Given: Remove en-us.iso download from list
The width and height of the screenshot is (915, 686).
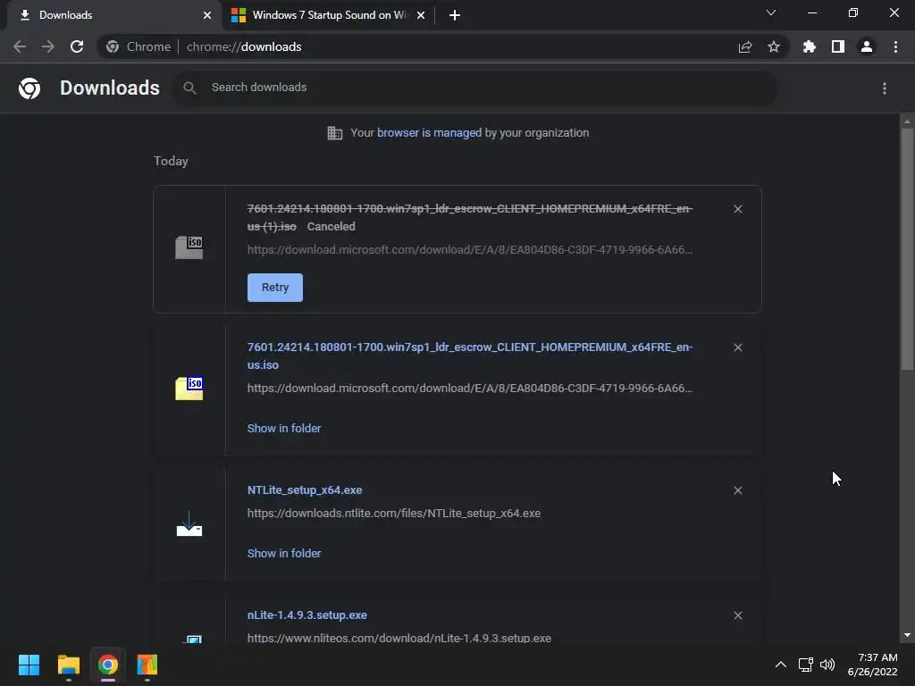Looking at the screenshot, I should click(738, 347).
